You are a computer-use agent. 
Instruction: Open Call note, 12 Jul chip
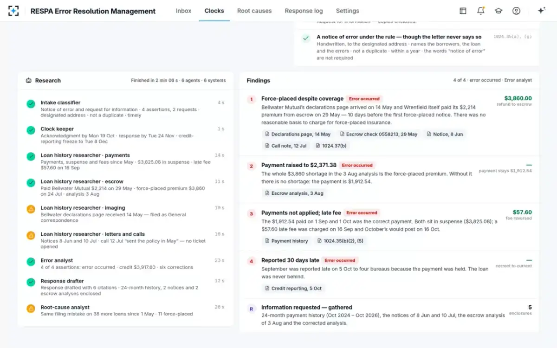[285, 146]
